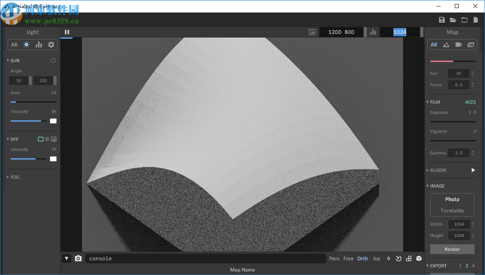Screen dimensions: 485x275
Task: Open the console dropdown triangle button
Action: (67, 258)
